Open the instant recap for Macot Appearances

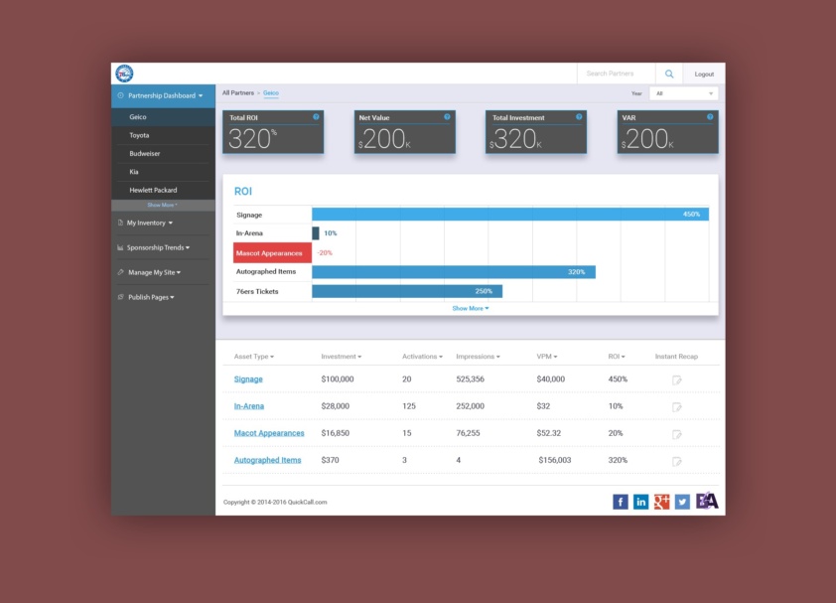tap(676, 434)
